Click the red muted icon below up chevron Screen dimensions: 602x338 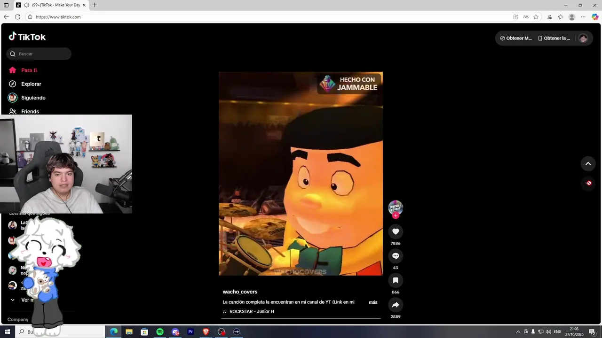pyautogui.click(x=588, y=183)
